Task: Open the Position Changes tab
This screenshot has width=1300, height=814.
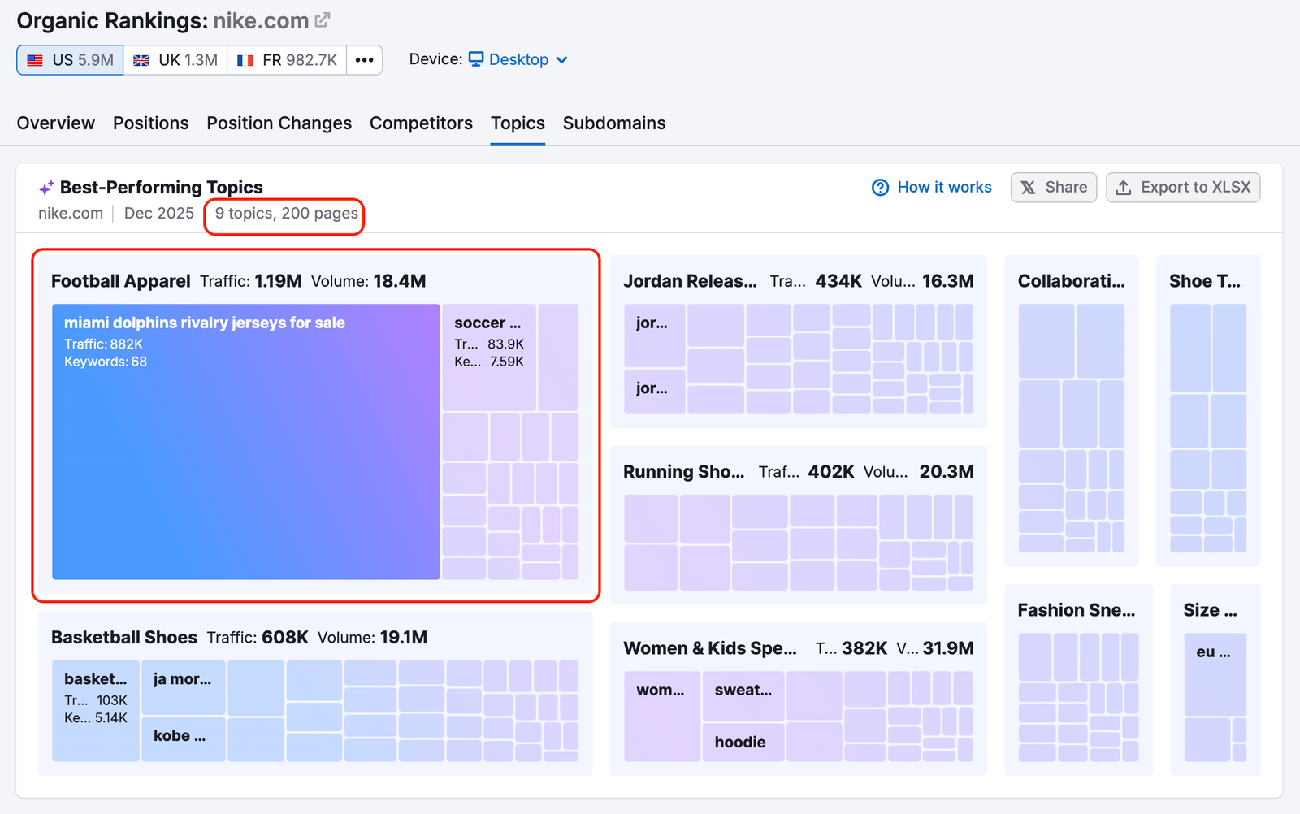Action: (x=279, y=123)
